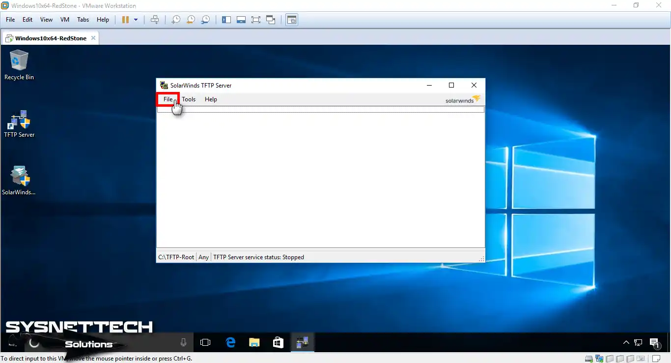Pause the virtual machine with the orange button
The image size is (671, 363).
point(125,20)
